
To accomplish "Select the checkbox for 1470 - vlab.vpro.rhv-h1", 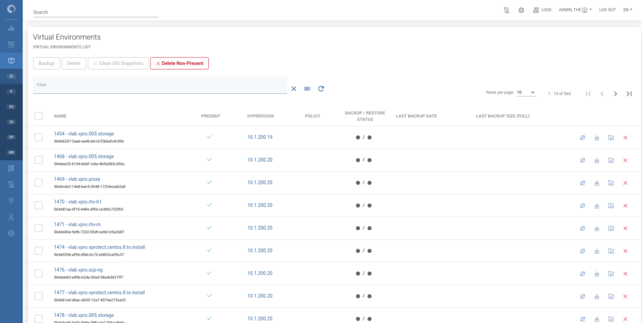I will [38, 205].
